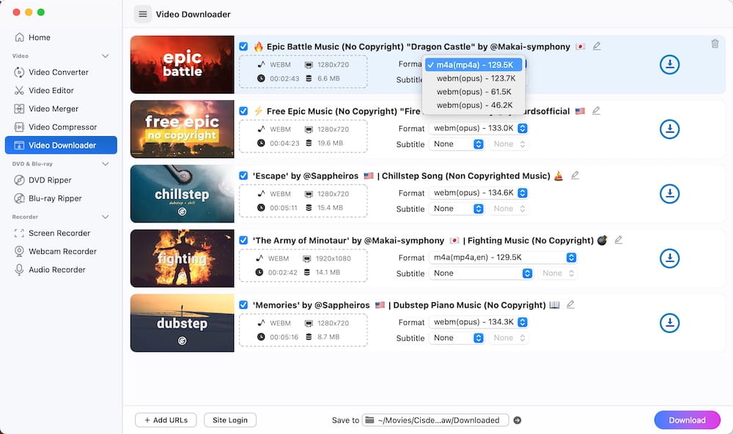Edit title of Epic Battle Music
Viewport: 733px width, 434px height.
click(597, 46)
